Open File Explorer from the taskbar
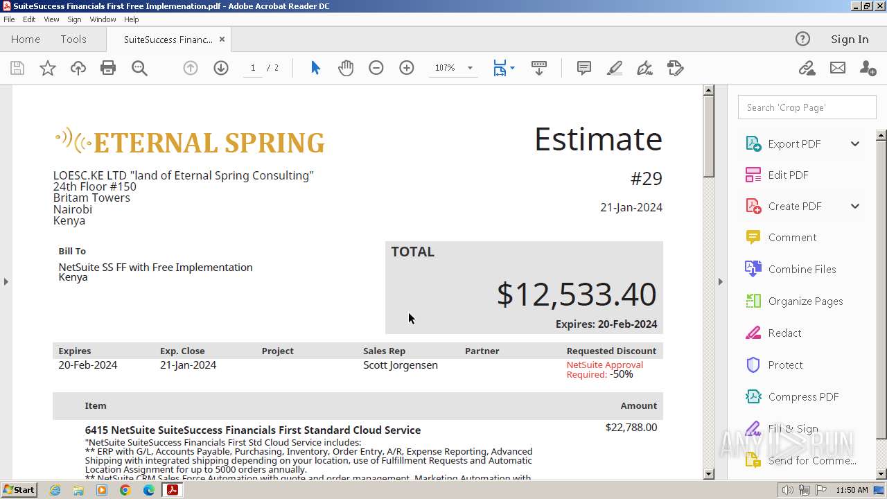Viewport: 887px width, 499px height. 78,490
